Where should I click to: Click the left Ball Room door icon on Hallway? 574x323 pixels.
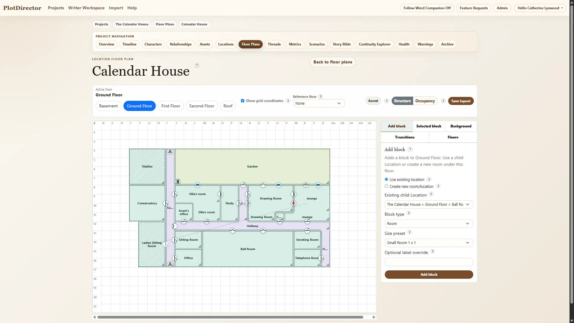click(233, 231)
